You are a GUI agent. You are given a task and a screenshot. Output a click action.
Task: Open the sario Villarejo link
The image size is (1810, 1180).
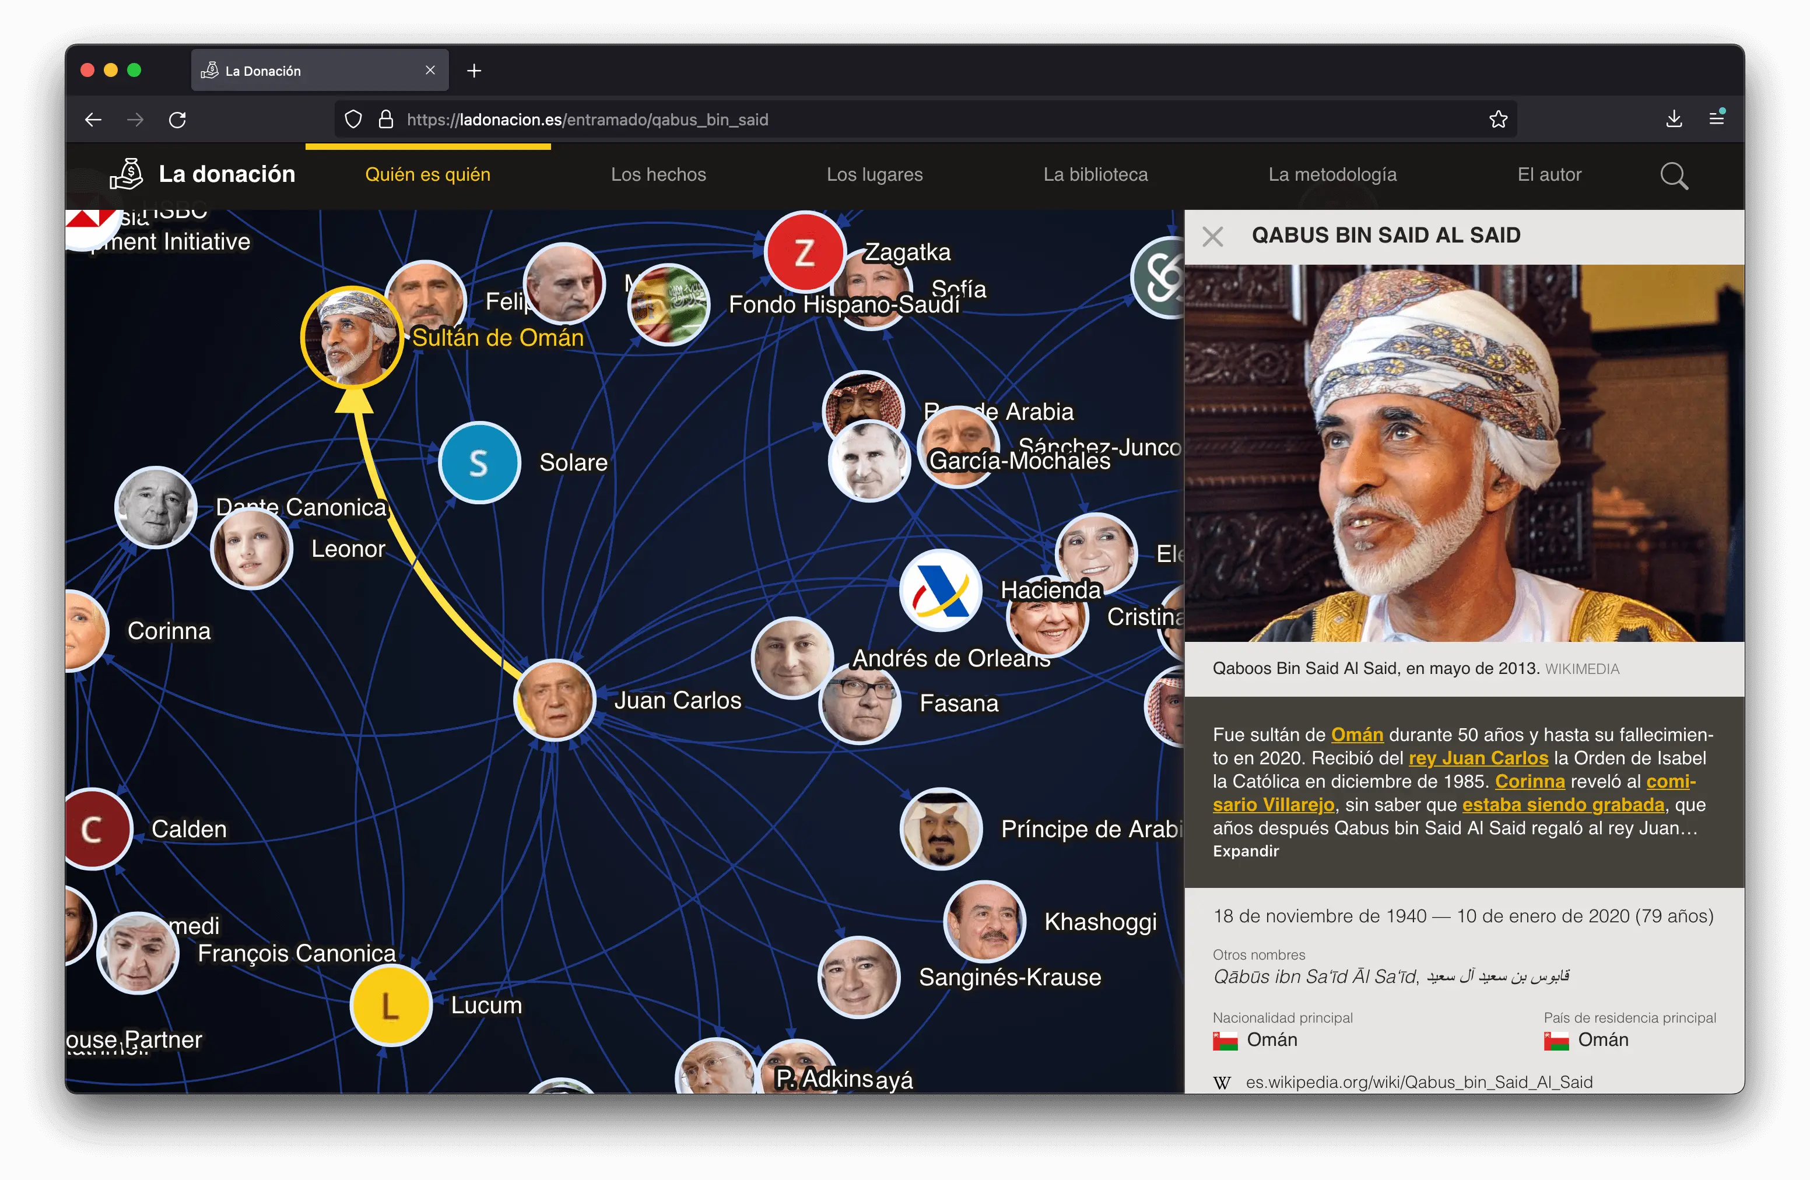click(x=1273, y=805)
